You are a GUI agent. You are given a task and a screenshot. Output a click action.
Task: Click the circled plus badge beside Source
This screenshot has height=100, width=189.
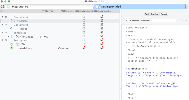click(18, 21)
